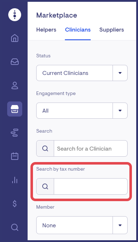
Task: Select the Clinicians tab
Action: (78, 30)
